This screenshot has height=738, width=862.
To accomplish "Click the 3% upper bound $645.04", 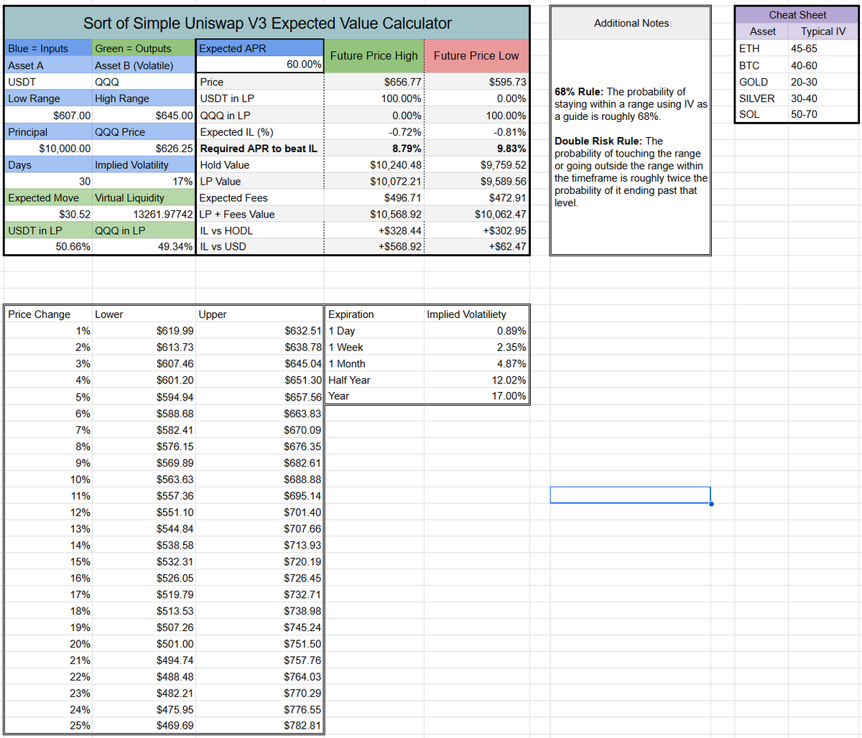I will pyautogui.click(x=260, y=363).
